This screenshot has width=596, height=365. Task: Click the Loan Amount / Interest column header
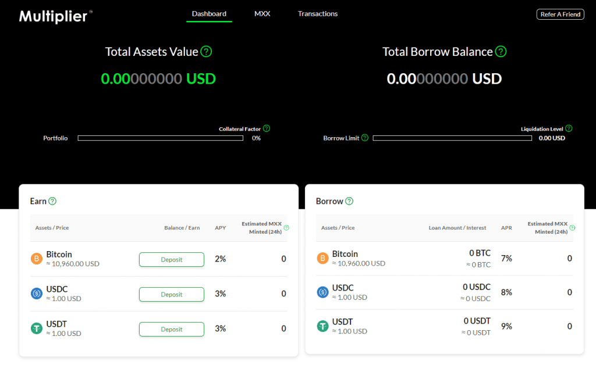pos(457,228)
